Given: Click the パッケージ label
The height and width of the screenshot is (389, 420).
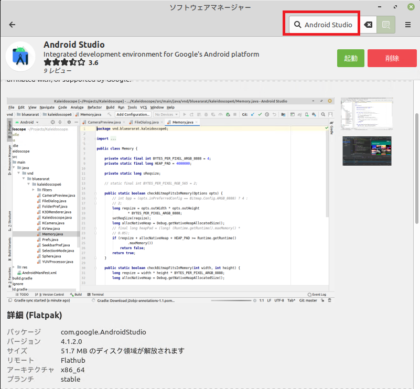Looking at the screenshot, I should point(24,332).
